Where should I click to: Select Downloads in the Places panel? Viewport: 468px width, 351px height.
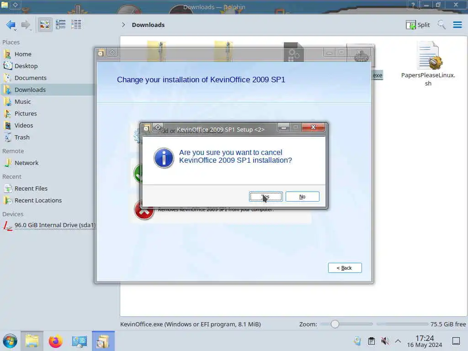(x=48, y=90)
